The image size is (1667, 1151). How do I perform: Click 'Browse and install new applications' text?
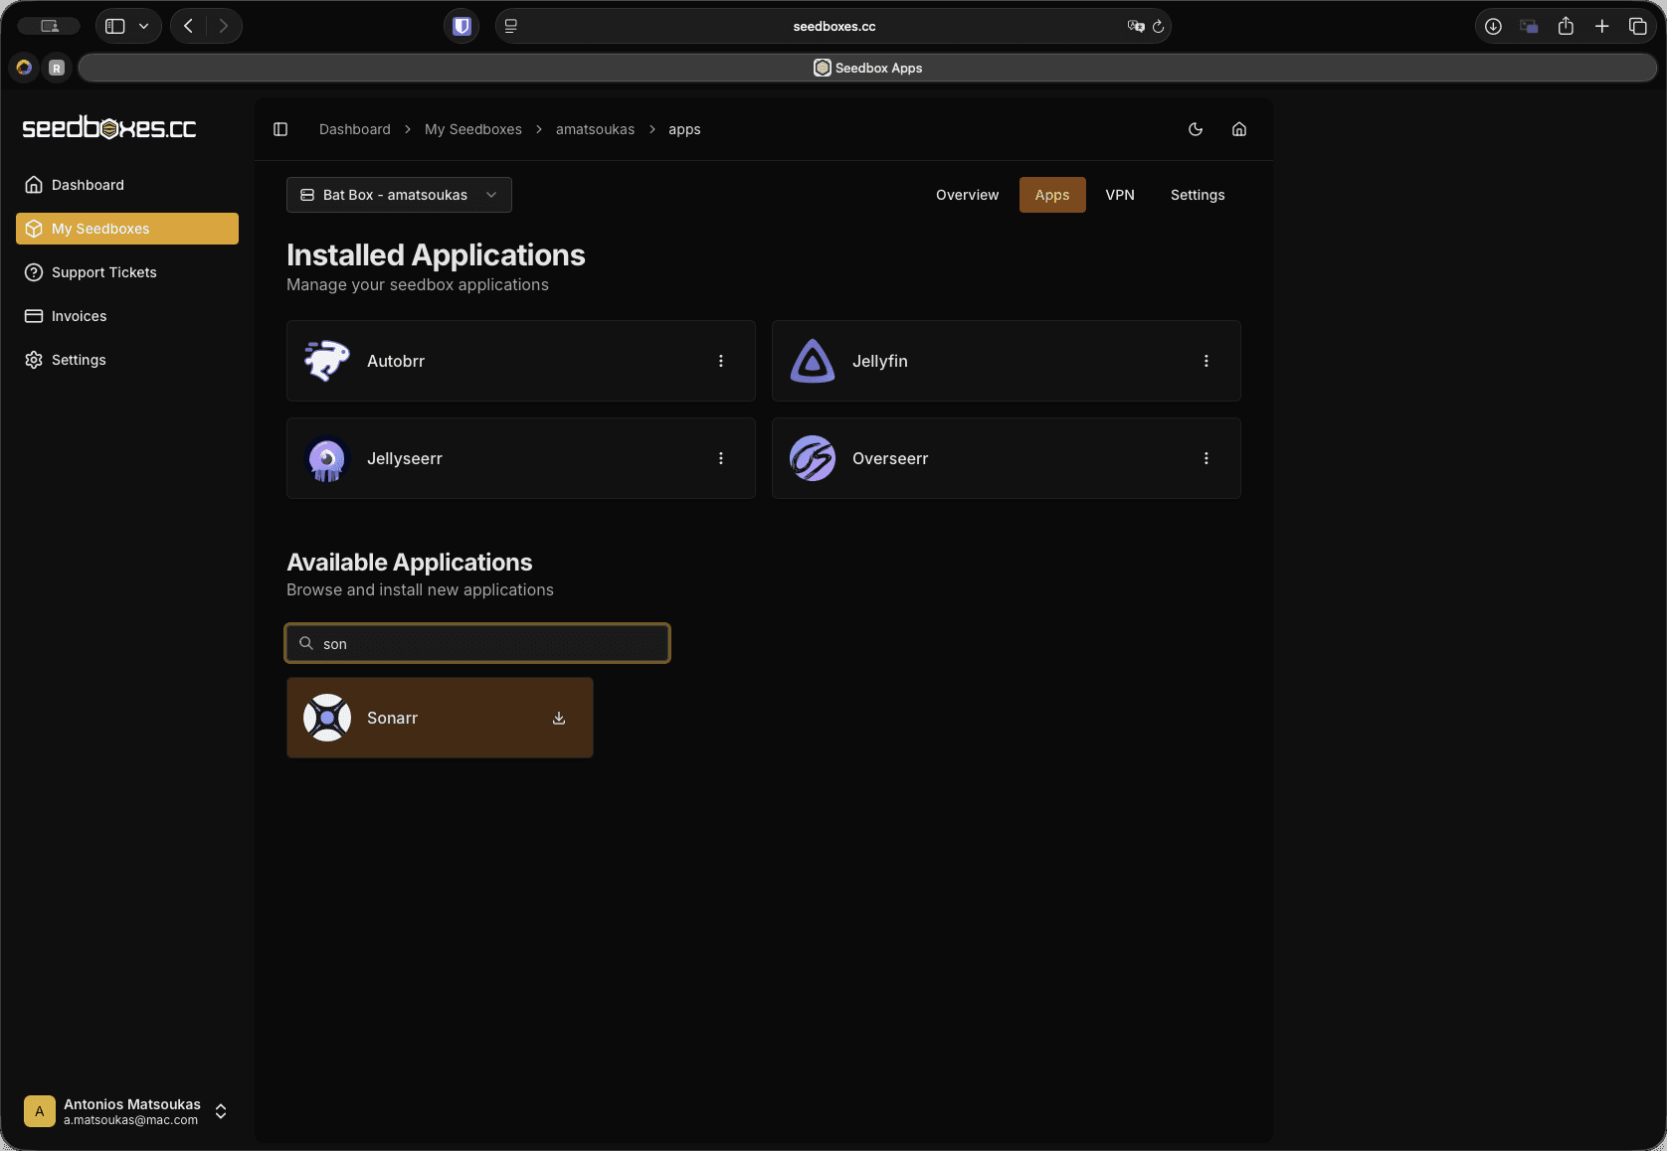click(x=420, y=589)
